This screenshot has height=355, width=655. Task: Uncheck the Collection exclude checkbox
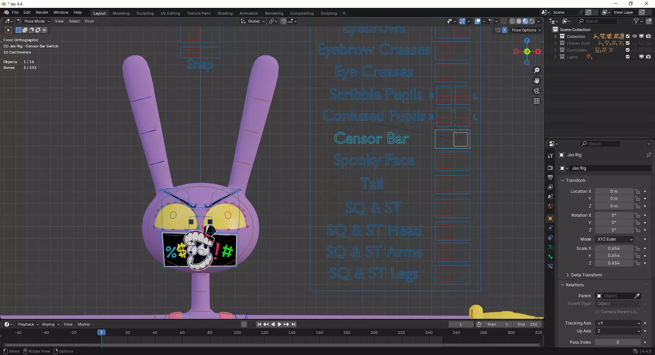click(628, 36)
